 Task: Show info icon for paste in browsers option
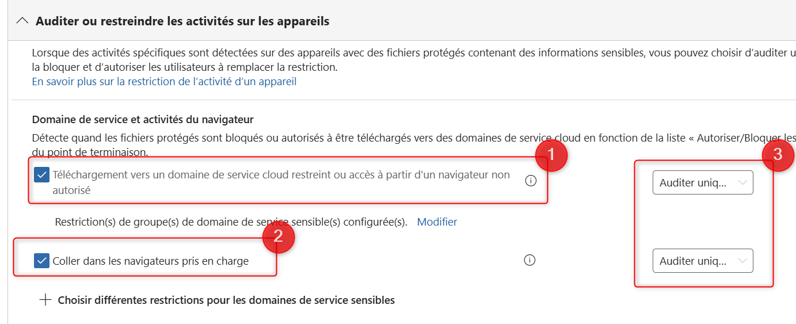point(530,260)
